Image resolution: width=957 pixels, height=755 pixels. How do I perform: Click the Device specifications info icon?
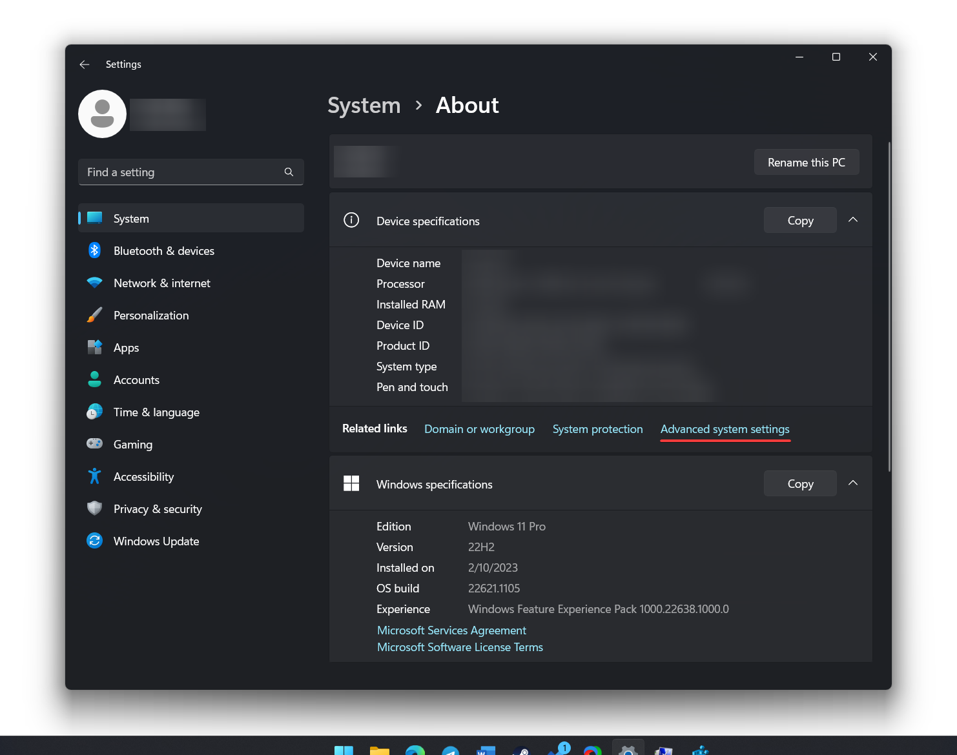click(351, 220)
